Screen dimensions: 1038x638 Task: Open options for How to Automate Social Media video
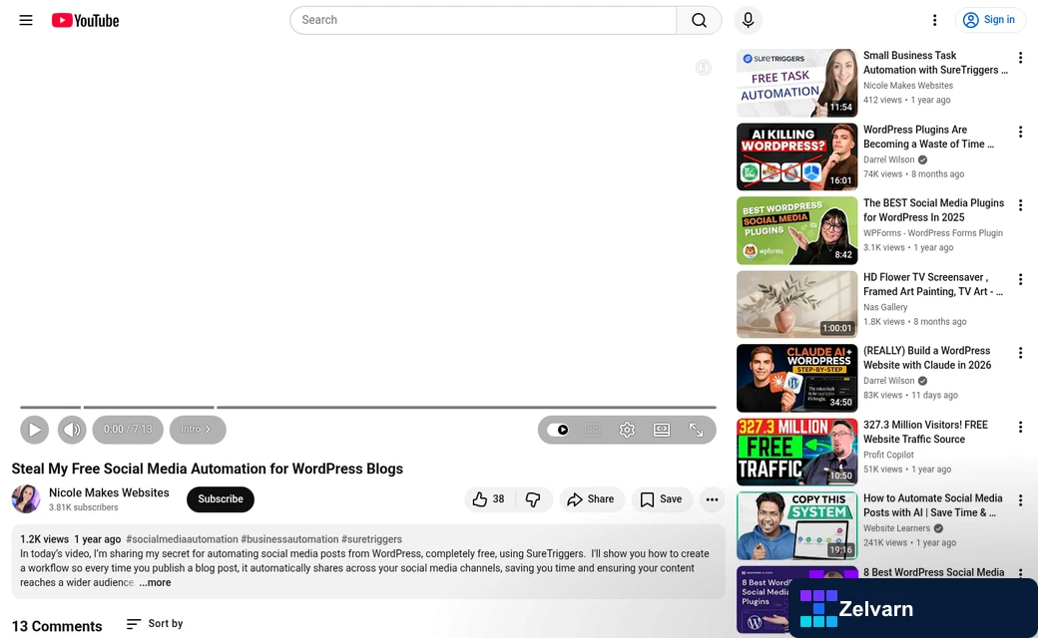click(1020, 501)
